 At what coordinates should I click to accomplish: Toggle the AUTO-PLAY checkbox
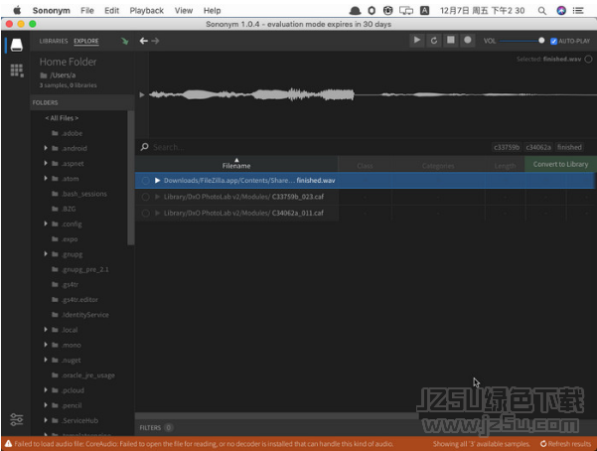tap(553, 41)
